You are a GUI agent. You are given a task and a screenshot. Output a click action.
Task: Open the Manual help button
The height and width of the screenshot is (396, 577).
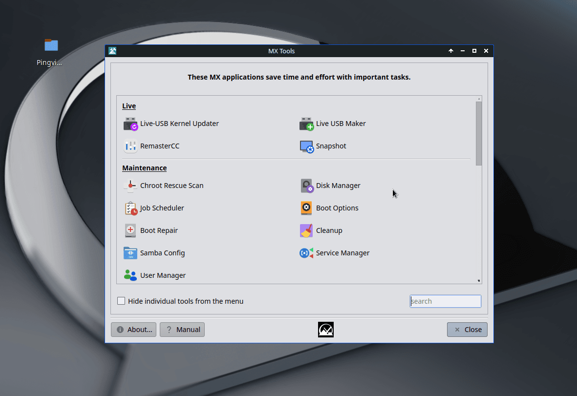[182, 330]
